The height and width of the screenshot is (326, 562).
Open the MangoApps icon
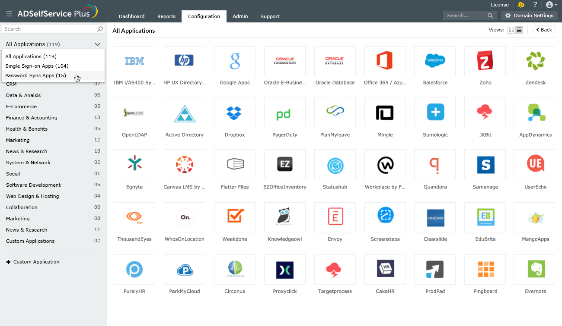pos(534,217)
